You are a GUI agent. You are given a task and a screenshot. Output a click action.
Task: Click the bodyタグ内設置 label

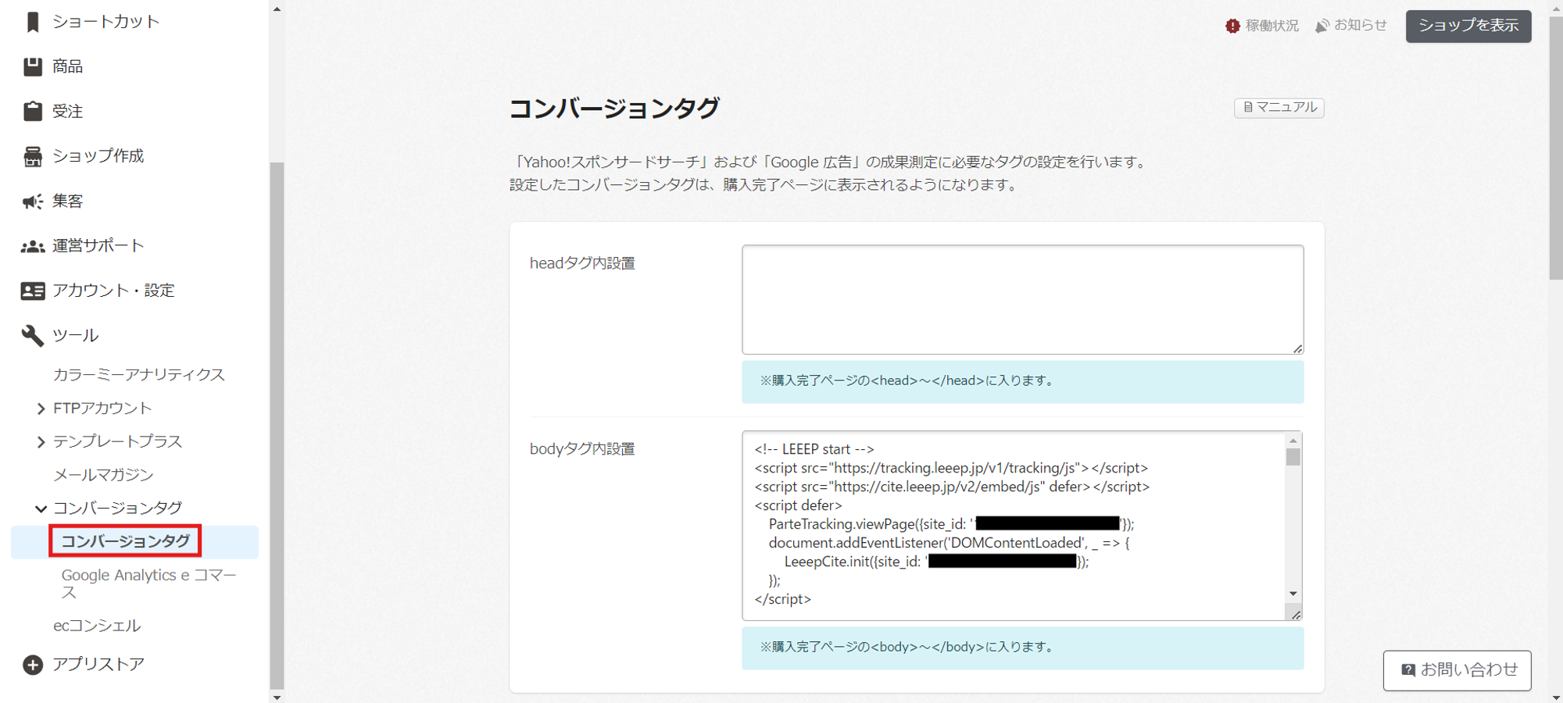(582, 450)
